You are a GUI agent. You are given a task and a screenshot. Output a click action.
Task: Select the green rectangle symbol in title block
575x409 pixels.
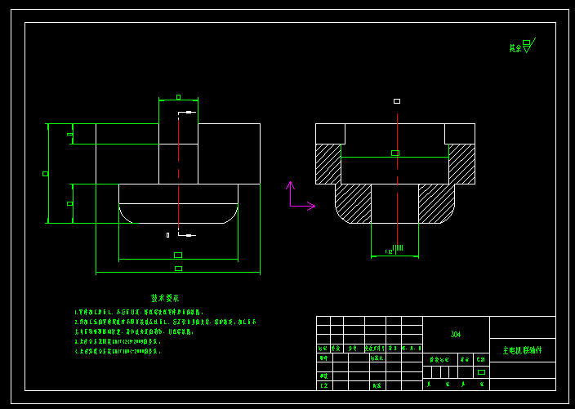point(482,372)
